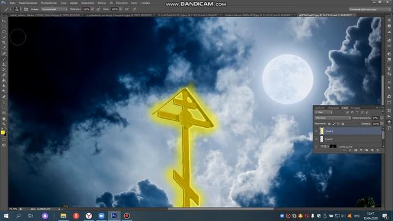Add a layer mask
393x221 pixels.
point(356,150)
